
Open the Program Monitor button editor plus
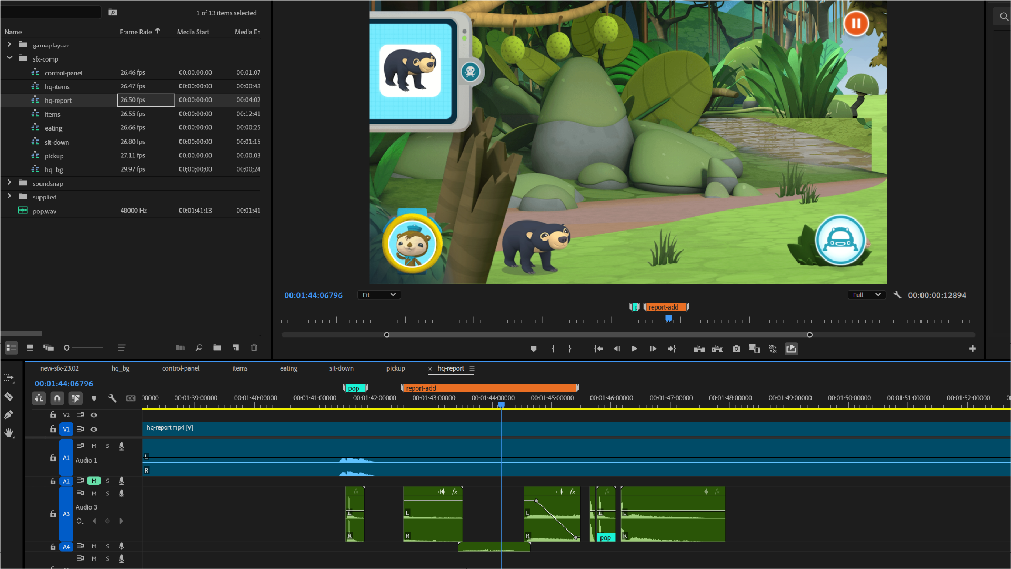[x=973, y=349]
